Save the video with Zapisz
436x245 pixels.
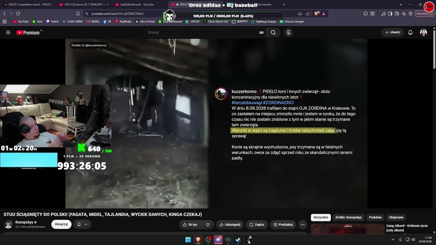click(257, 225)
